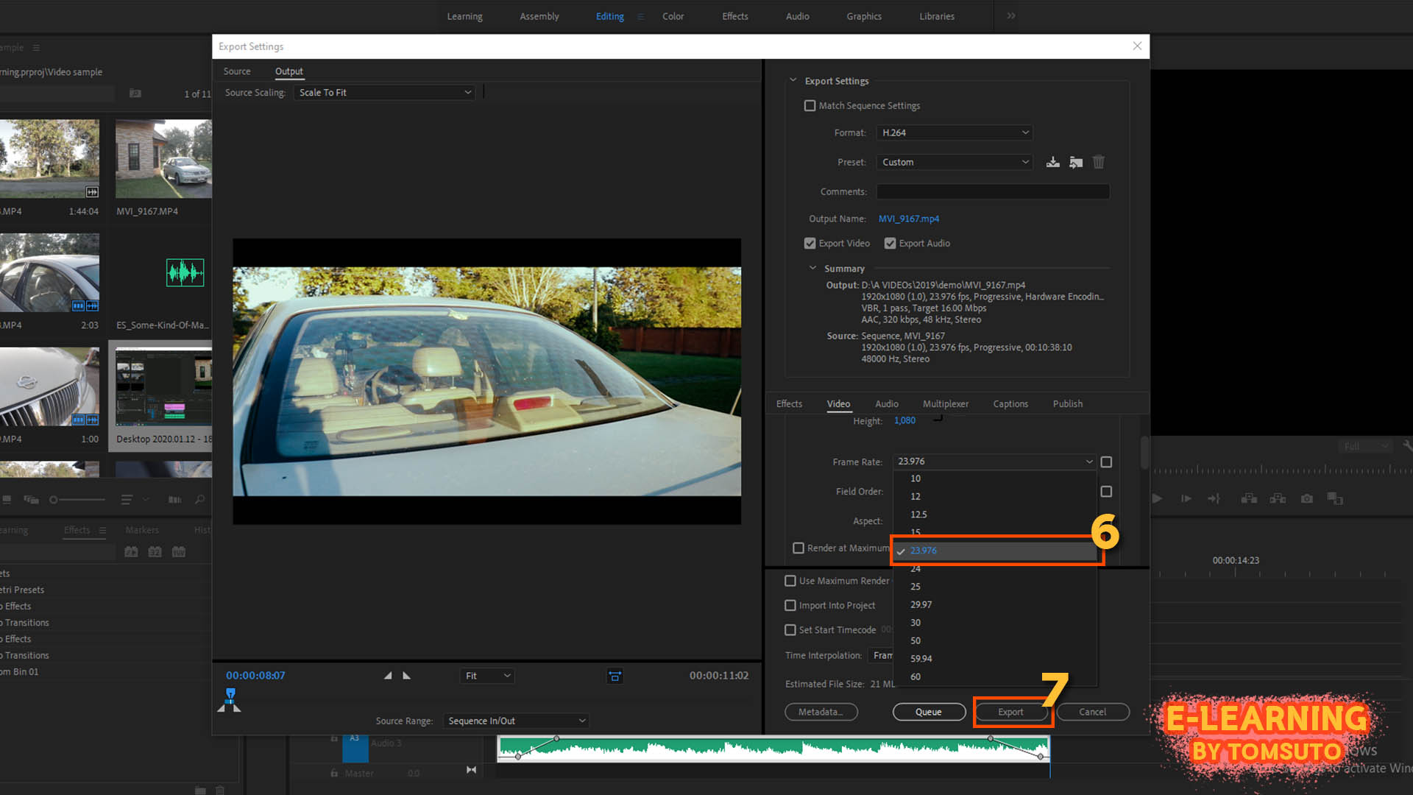Toggle Match Sequence Settings checkbox
This screenshot has width=1413, height=795.
coord(810,106)
